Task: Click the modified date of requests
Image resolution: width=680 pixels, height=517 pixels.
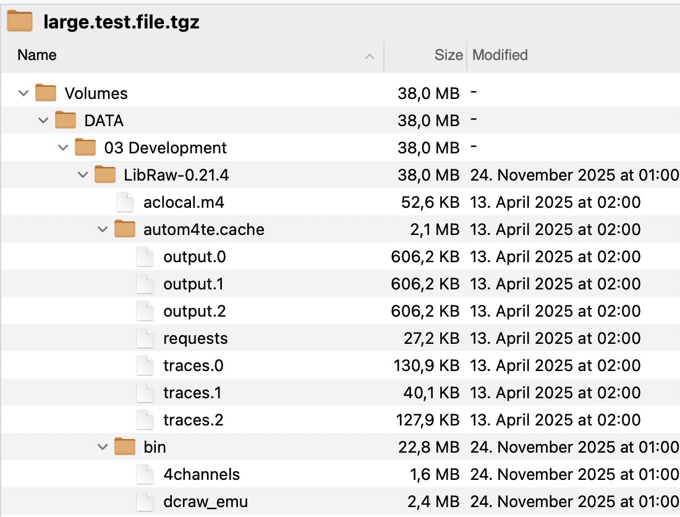Action: tap(556, 338)
